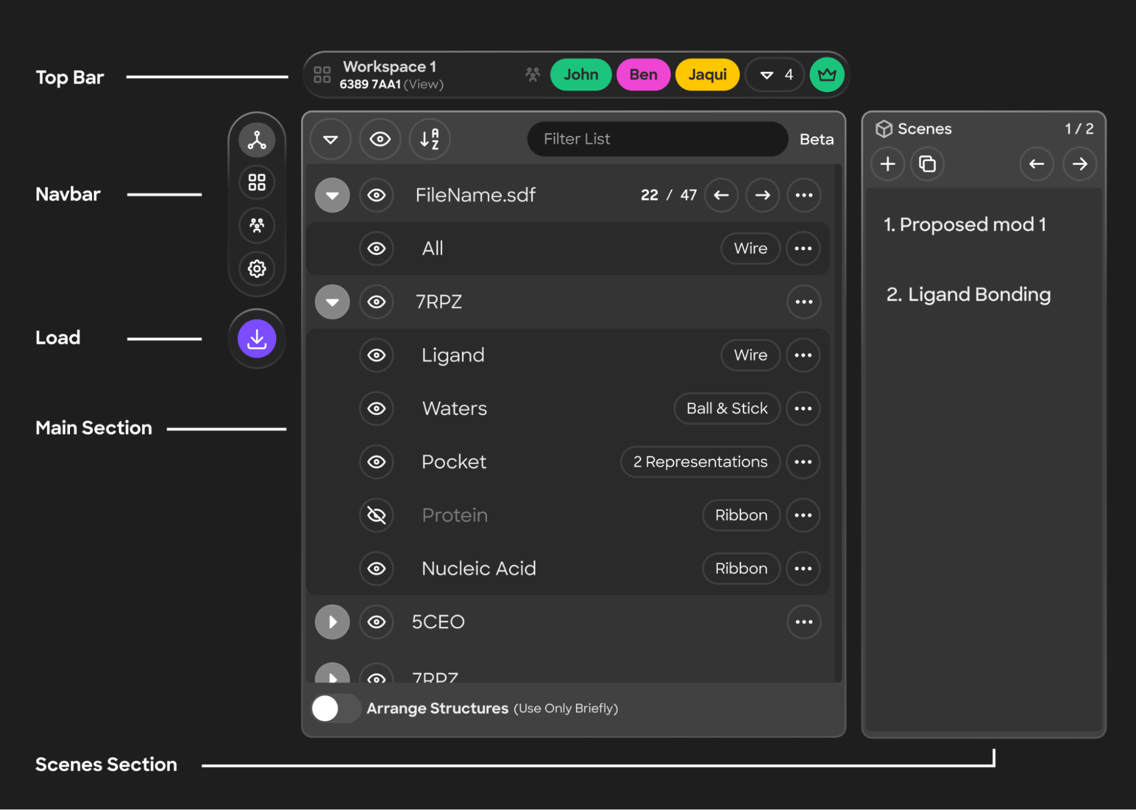1136x810 pixels.
Task: Select the Proposed mod 1 scene
Action: coord(966,224)
